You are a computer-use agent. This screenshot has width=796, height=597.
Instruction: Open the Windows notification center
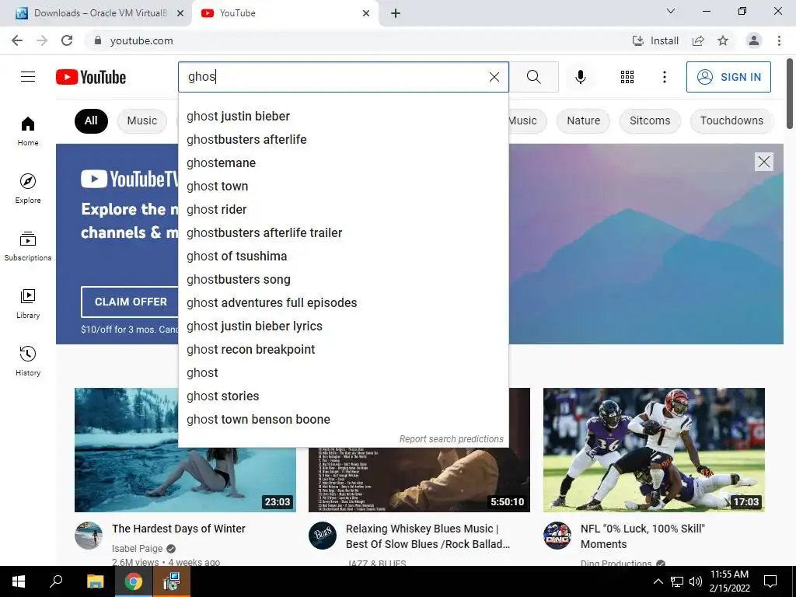(770, 581)
